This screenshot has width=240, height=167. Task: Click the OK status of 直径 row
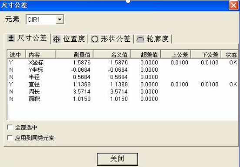coord(233,84)
